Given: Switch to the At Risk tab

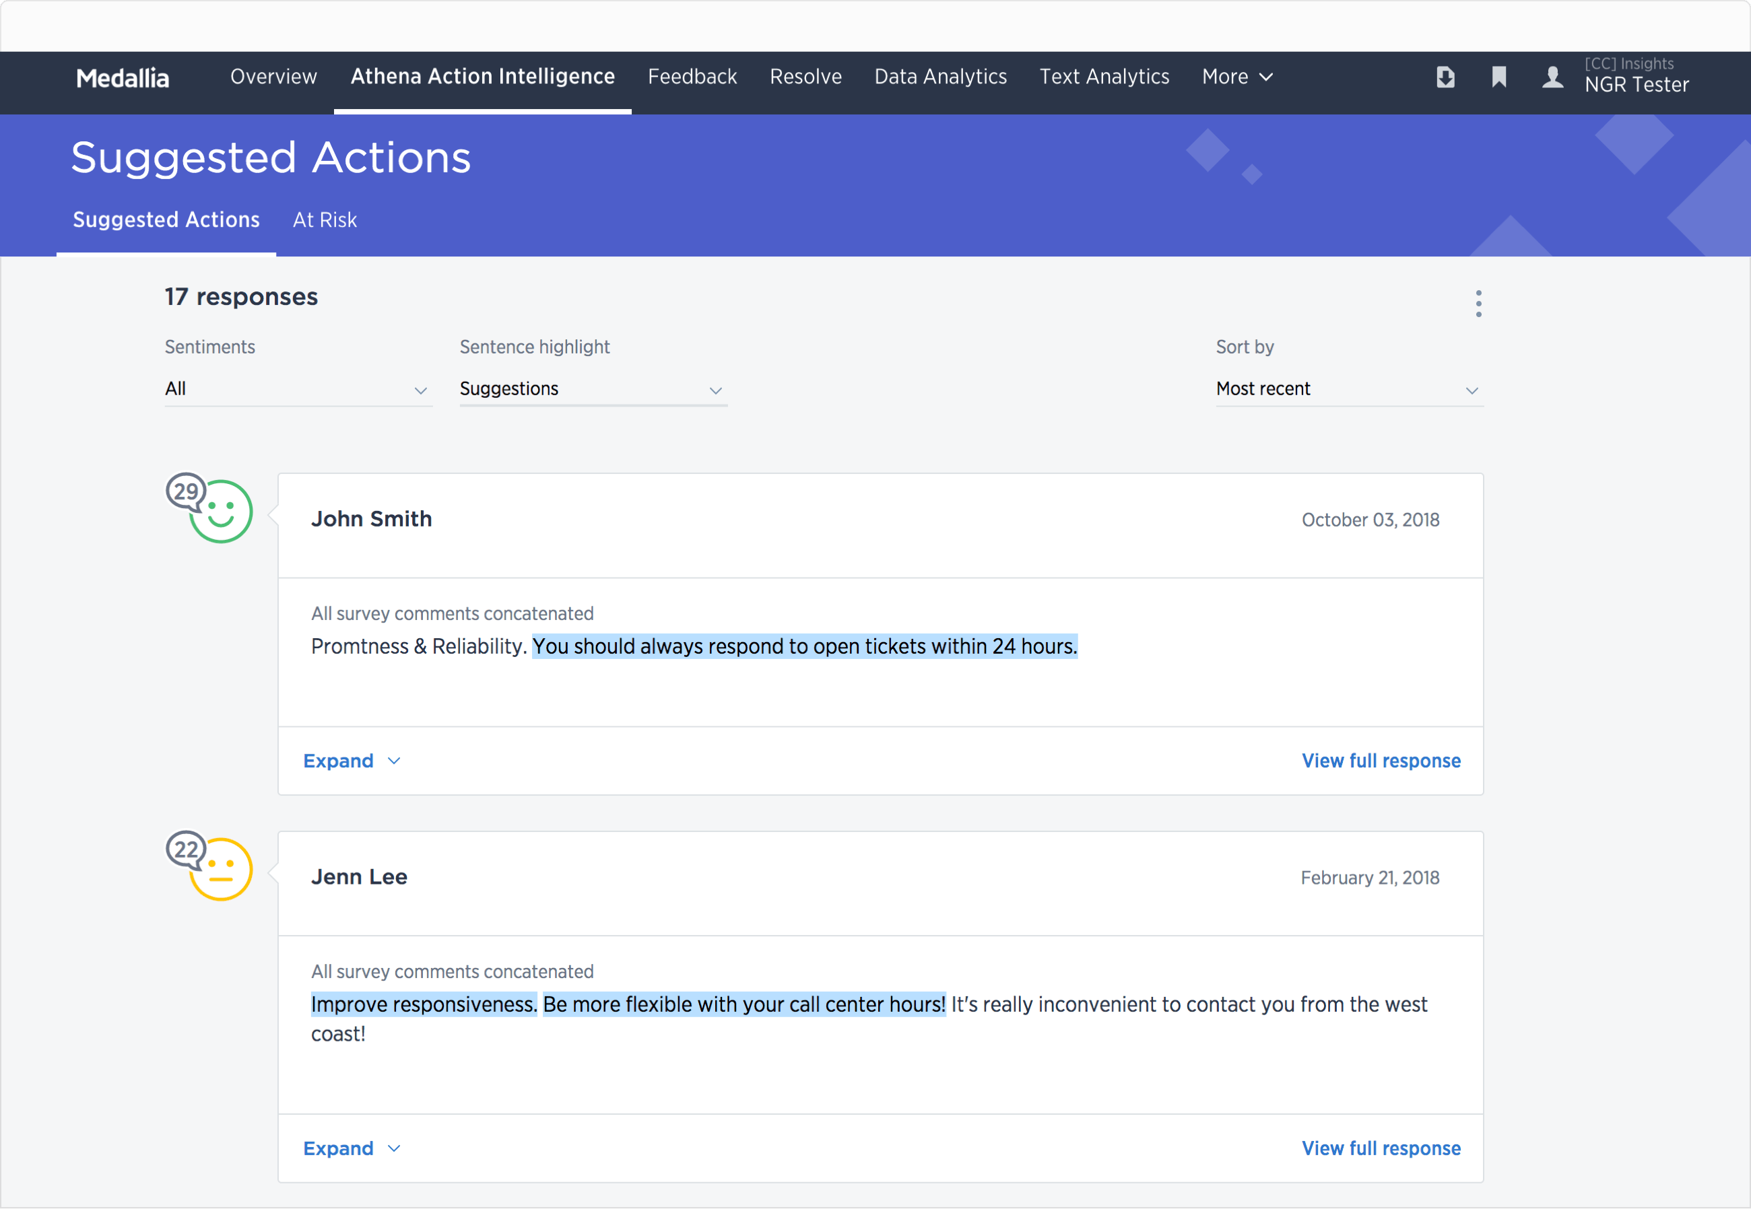Looking at the screenshot, I should pyautogui.click(x=325, y=219).
